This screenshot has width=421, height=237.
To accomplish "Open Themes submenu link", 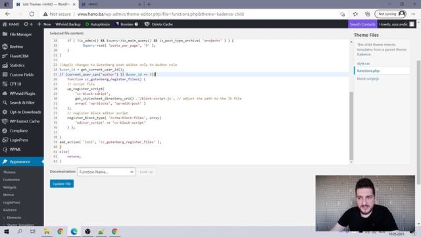I will (x=9, y=172).
